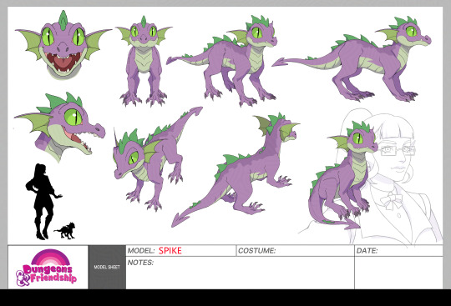Click the sketched woman's glasses

[x=398, y=150]
